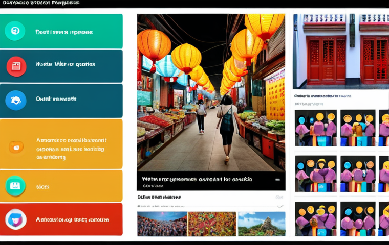Viewport: 389px width, 245px height.
Task: Open first thumbnail in top row of figure grid
Action: (x=316, y=128)
